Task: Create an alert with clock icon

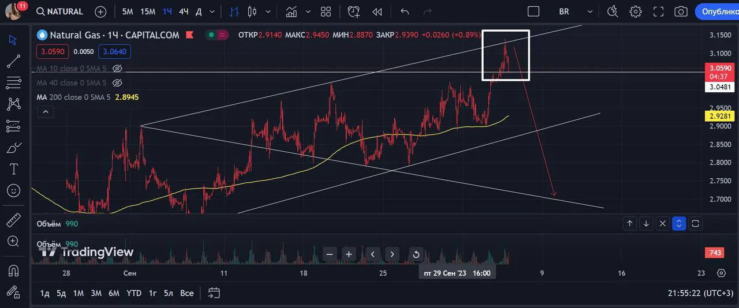Action: tap(354, 12)
